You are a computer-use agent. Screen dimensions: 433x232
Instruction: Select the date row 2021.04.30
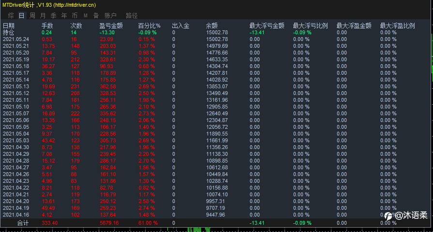pyautogui.click(x=16, y=147)
